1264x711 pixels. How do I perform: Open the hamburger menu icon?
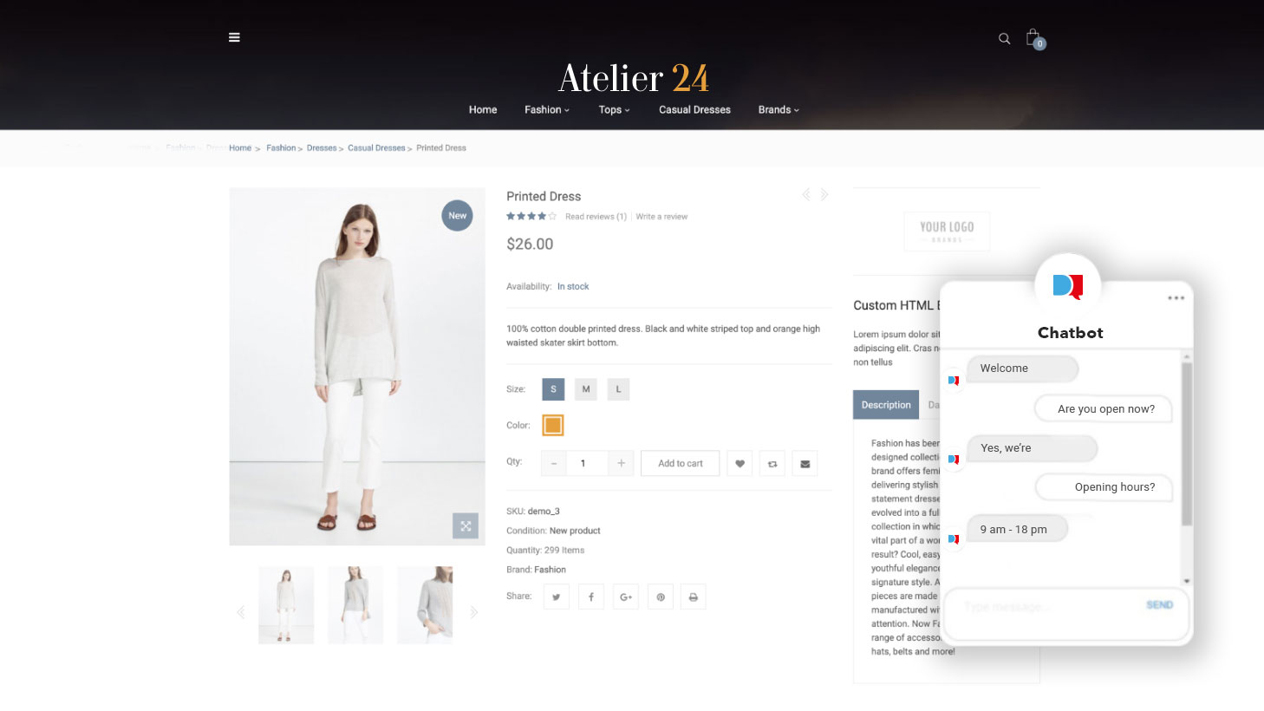234,37
